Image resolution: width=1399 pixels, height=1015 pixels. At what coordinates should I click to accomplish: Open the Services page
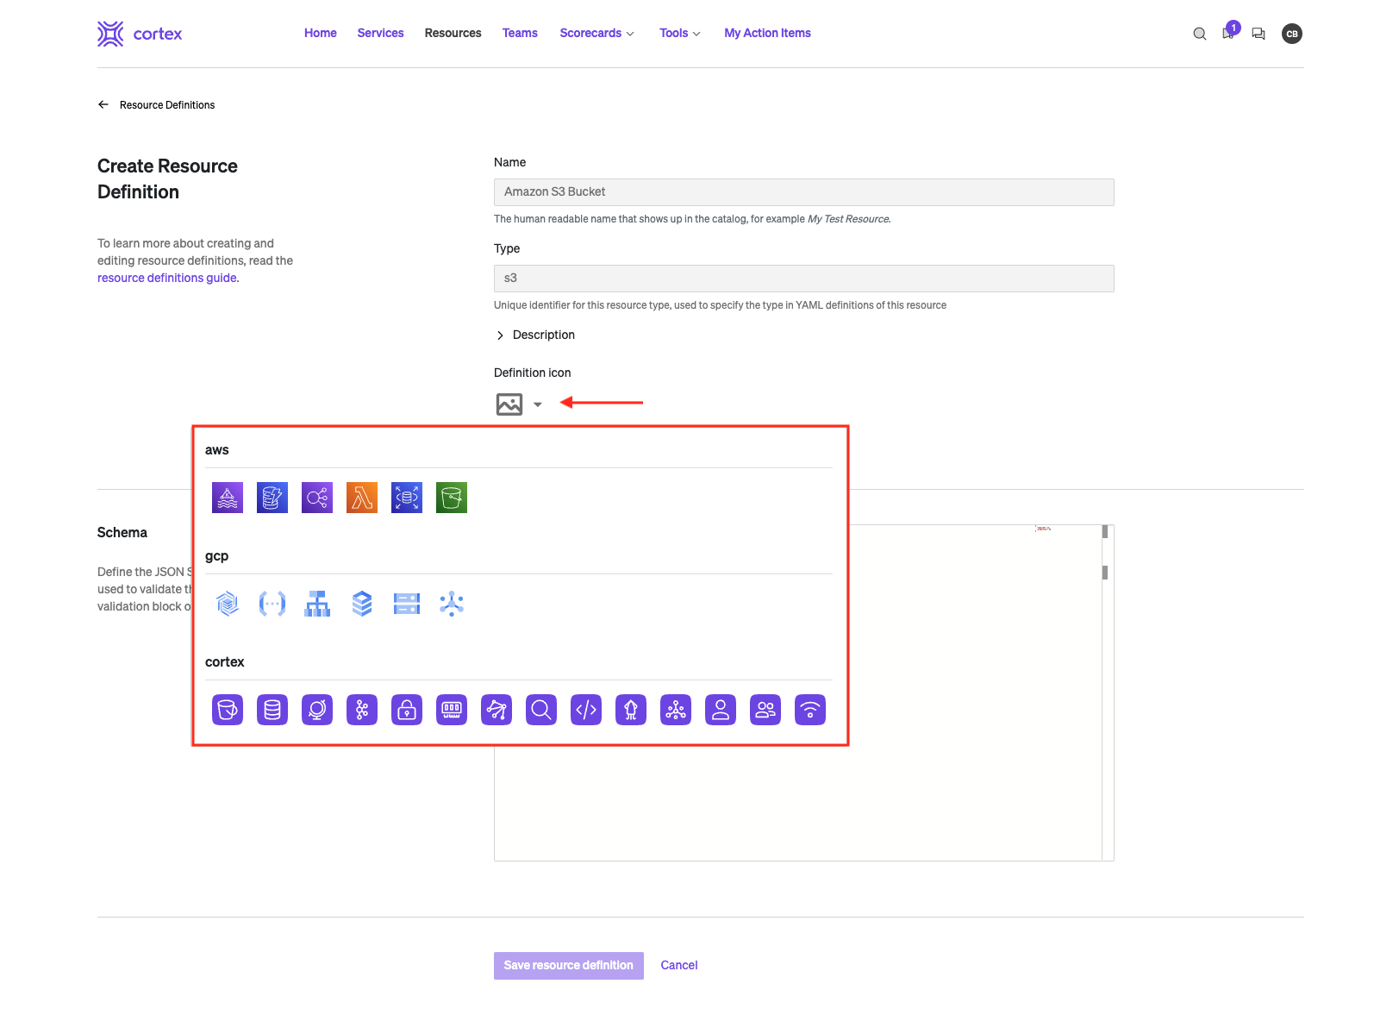(380, 33)
